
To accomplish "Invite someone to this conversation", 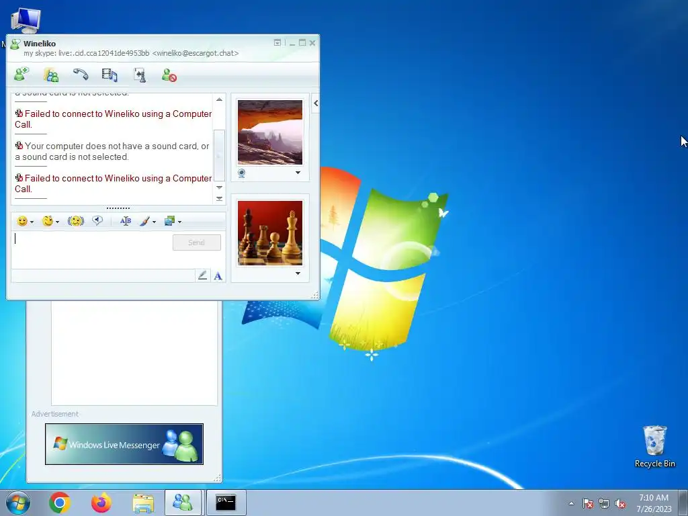I will (21, 75).
